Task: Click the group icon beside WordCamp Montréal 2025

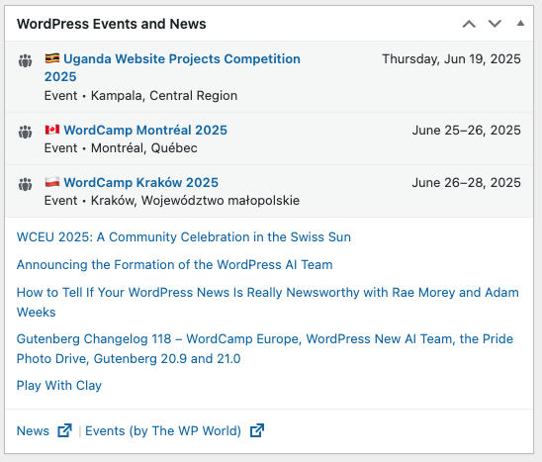Action: (25, 132)
